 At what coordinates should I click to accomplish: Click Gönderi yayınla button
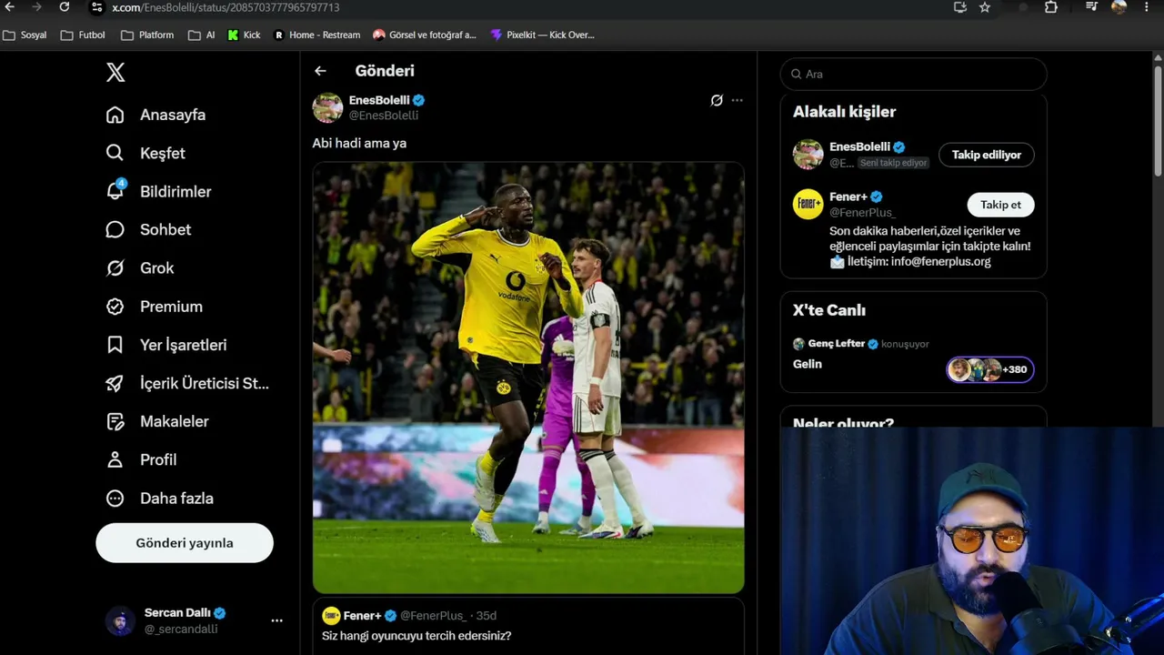point(185,543)
